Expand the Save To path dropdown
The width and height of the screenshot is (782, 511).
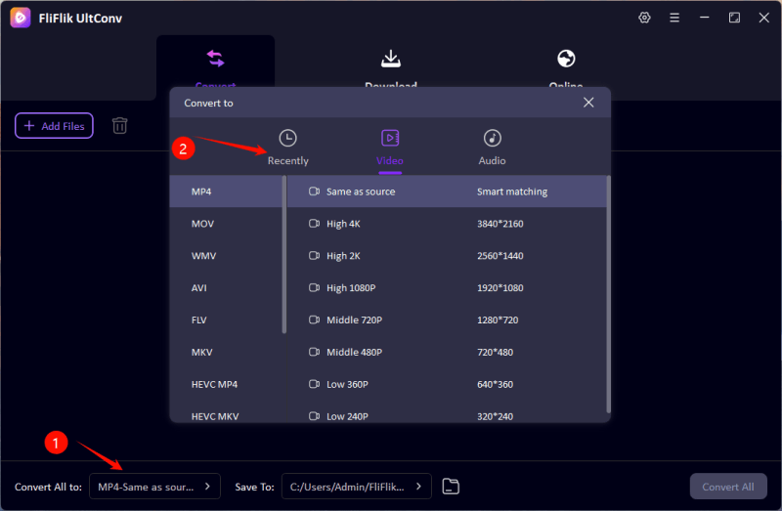point(356,486)
